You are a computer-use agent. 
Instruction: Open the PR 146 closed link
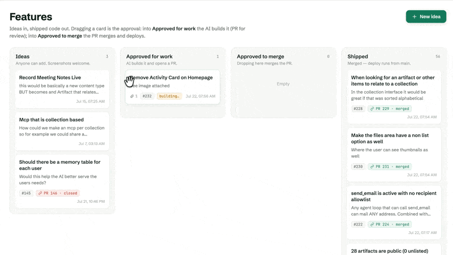click(x=58, y=193)
